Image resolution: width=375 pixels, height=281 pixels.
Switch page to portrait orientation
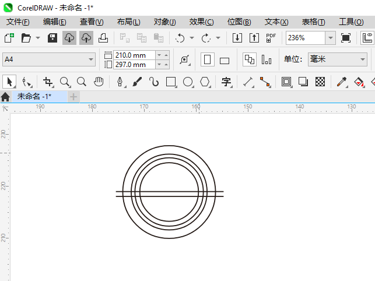207,59
